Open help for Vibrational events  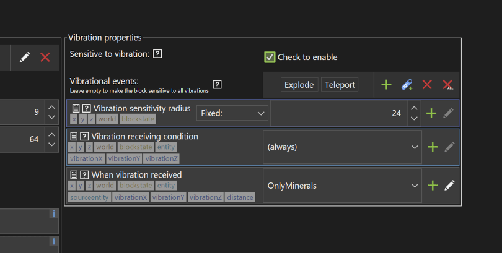pyautogui.click(x=217, y=84)
